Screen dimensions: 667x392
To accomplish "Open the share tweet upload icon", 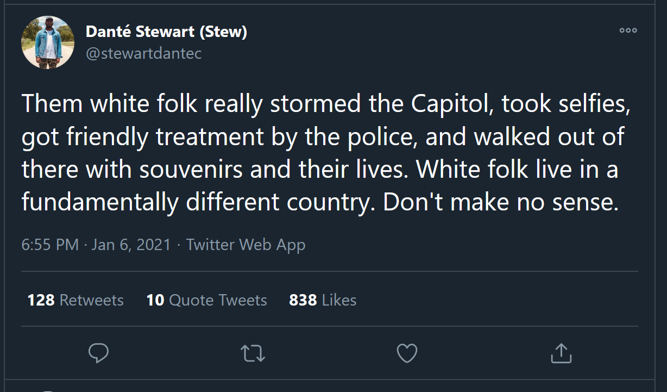I will pyautogui.click(x=561, y=353).
